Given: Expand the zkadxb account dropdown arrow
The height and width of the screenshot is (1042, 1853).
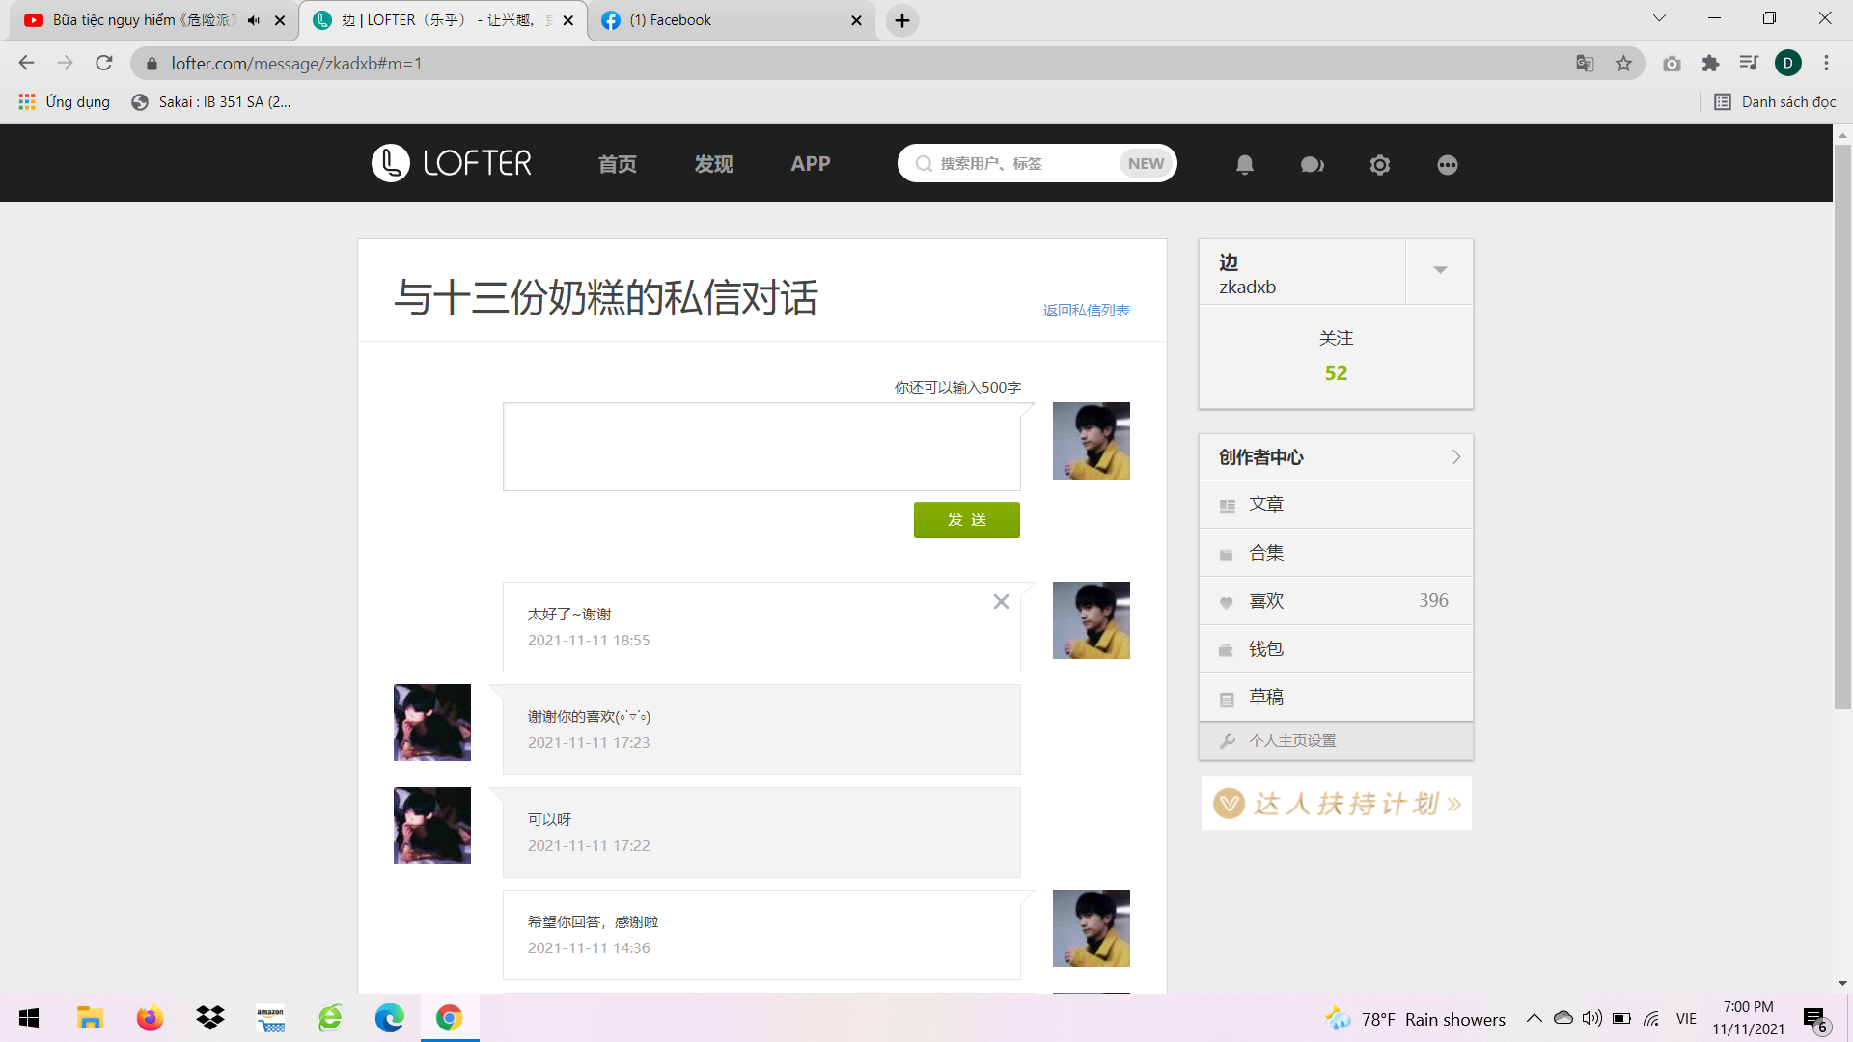Looking at the screenshot, I should pyautogui.click(x=1440, y=271).
